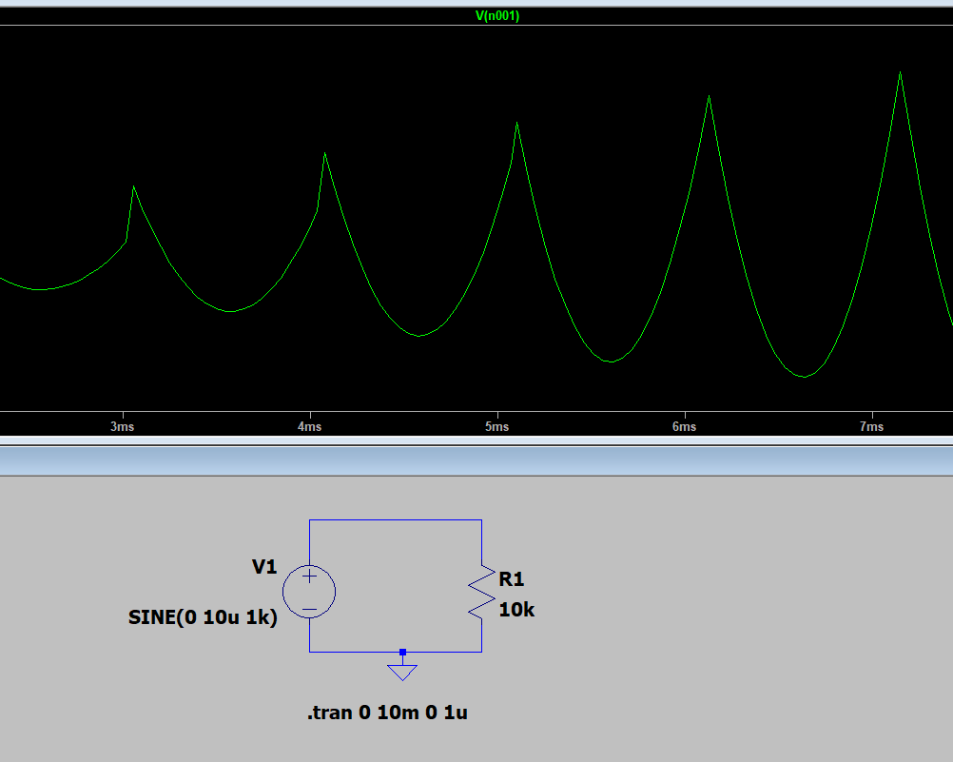Select the voltage source V1 symbol

(x=309, y=591)
